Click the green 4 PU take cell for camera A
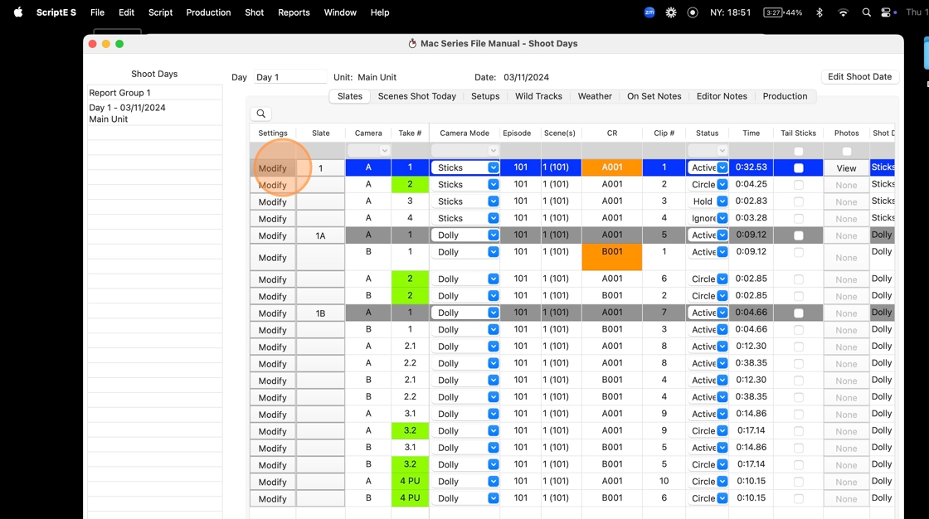 tap(410, 481)
